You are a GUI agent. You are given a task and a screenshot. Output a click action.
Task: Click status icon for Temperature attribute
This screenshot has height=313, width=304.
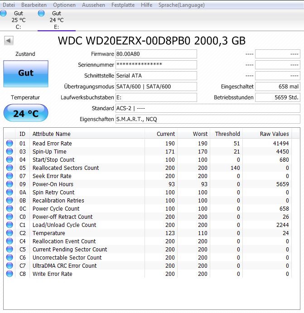[x=10, y=233]
